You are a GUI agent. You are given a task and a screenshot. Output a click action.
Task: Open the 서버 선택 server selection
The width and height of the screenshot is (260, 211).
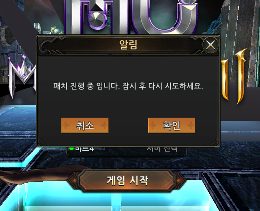(162, 149)
